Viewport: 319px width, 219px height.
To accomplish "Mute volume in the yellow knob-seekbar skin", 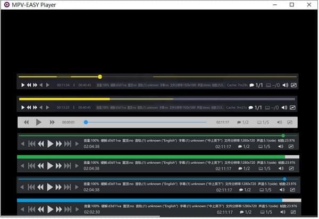I will [285, 85].
